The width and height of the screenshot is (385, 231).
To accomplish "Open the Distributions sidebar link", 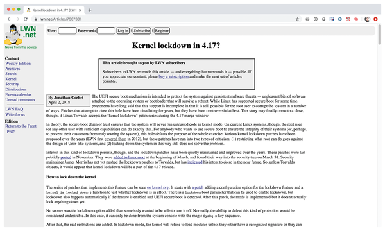I will pyautogui.click(x=16, y=89).
